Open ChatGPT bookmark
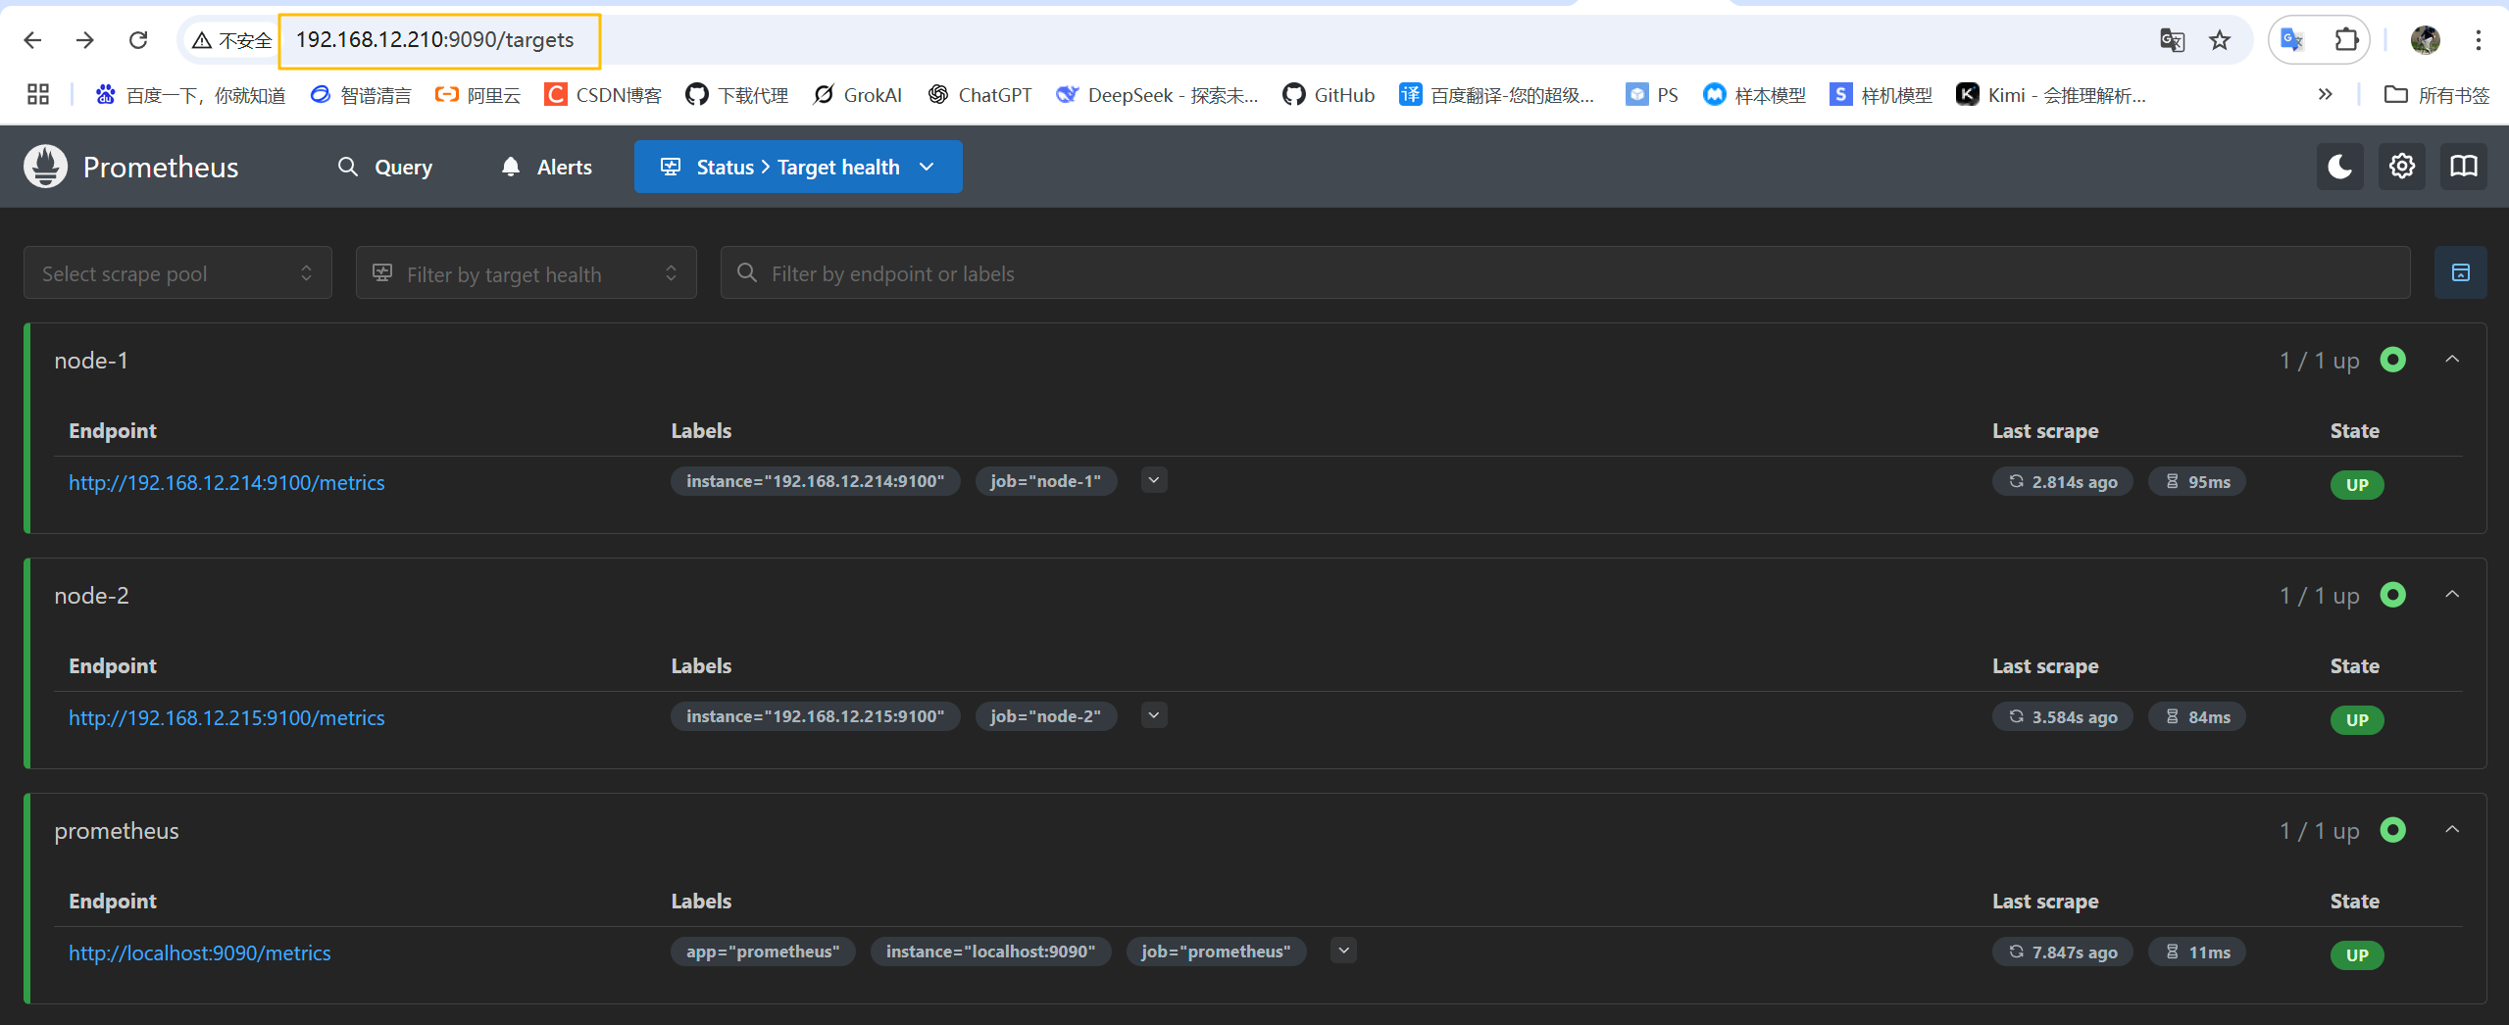Image resolution: width=2509 pixels, height=1025 pixels. tap(979, 95)
